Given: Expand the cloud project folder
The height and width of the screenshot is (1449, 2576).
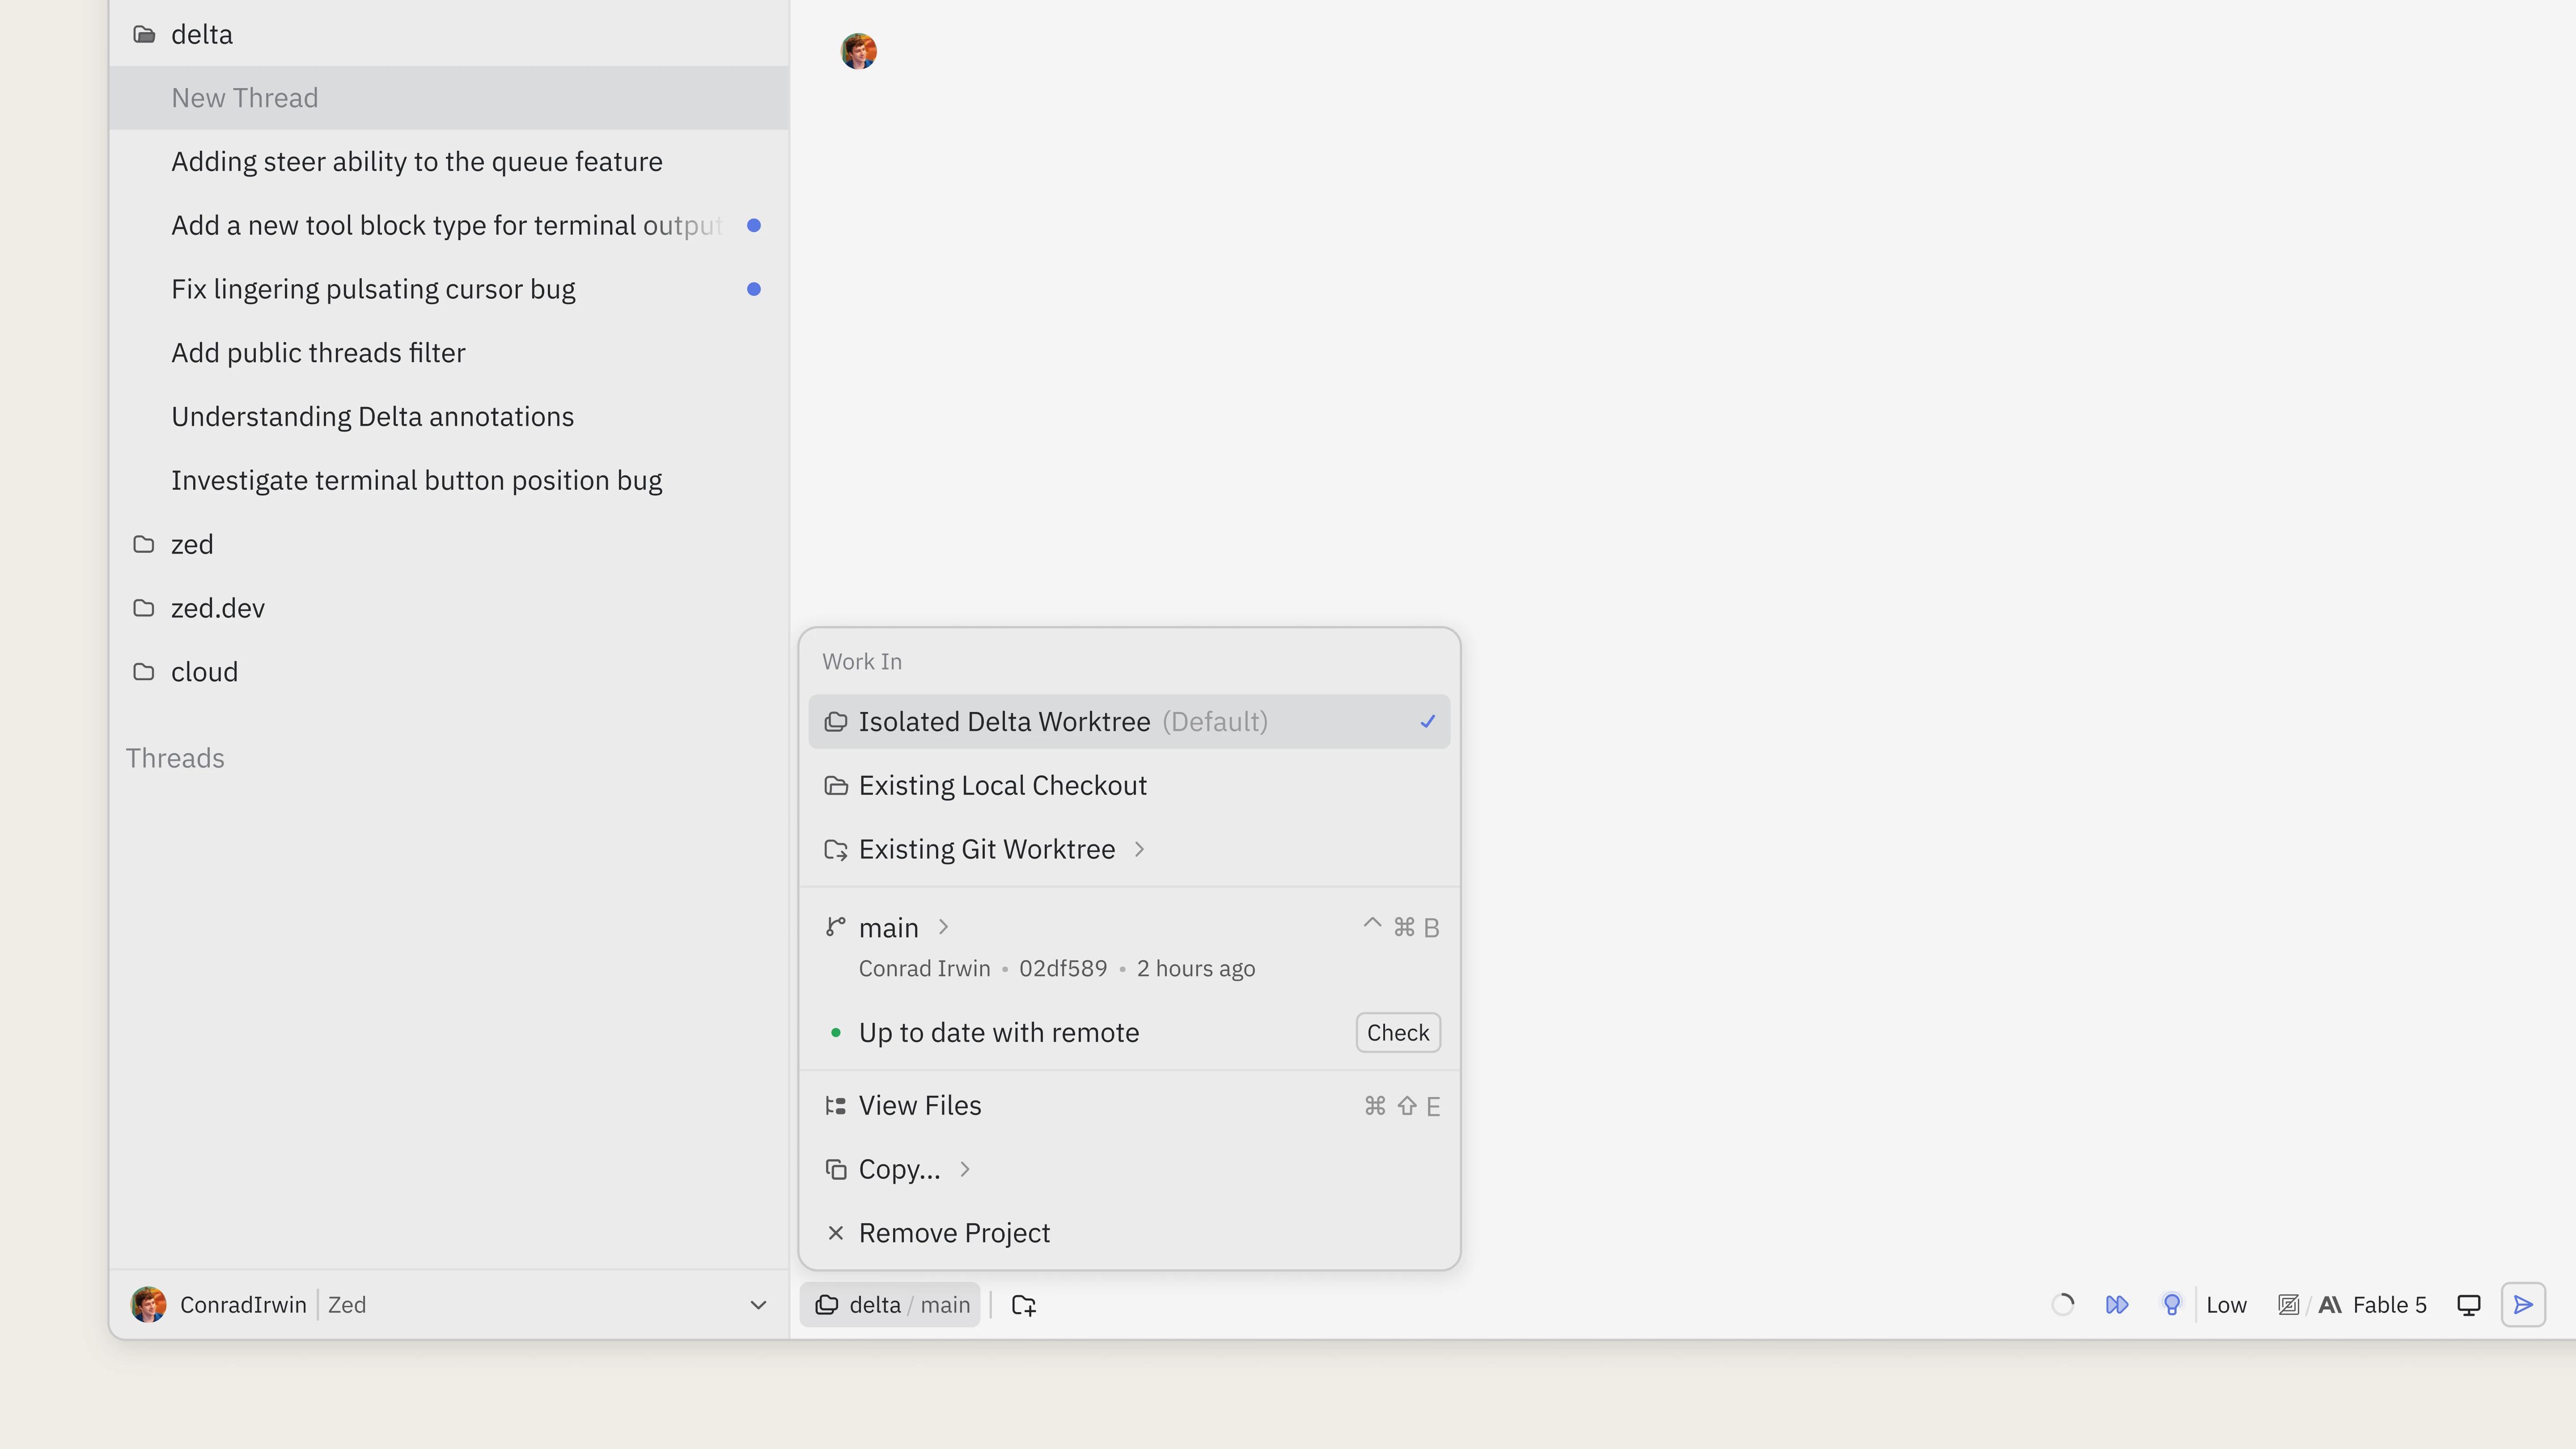Looking at the screenshot, I should click(448, 672).
